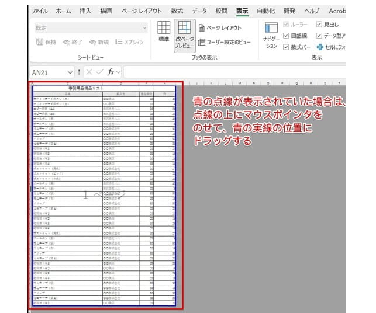Toggle the 見出し checkbox
This screenshot has width=376, height=313.
(x=319, y=24)
